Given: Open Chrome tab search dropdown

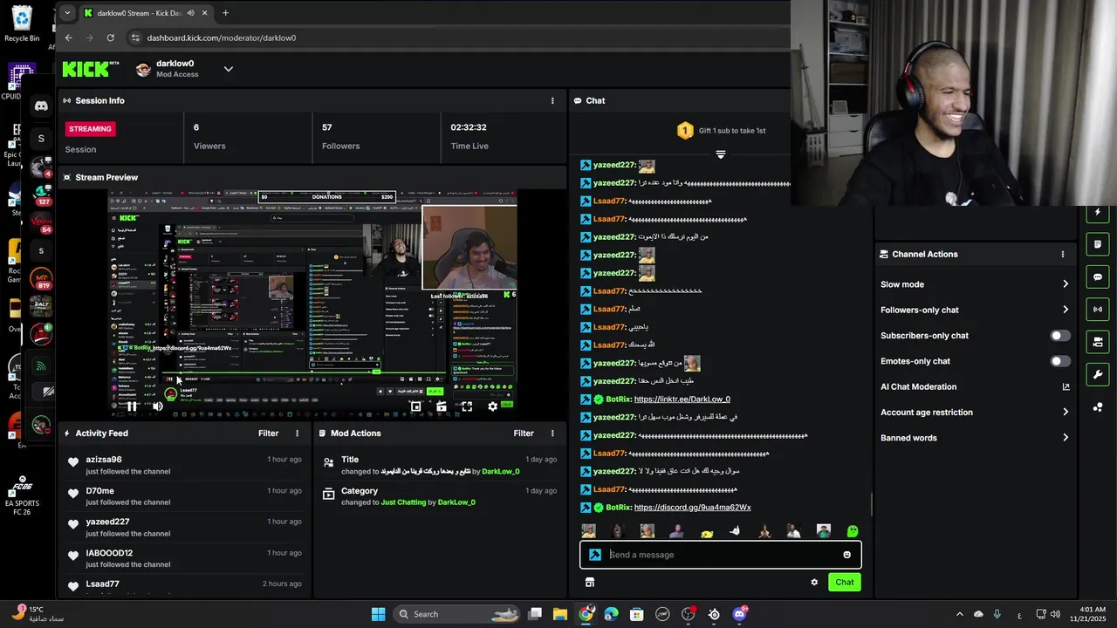Looking at the screenshot, I should pos(67,13).
